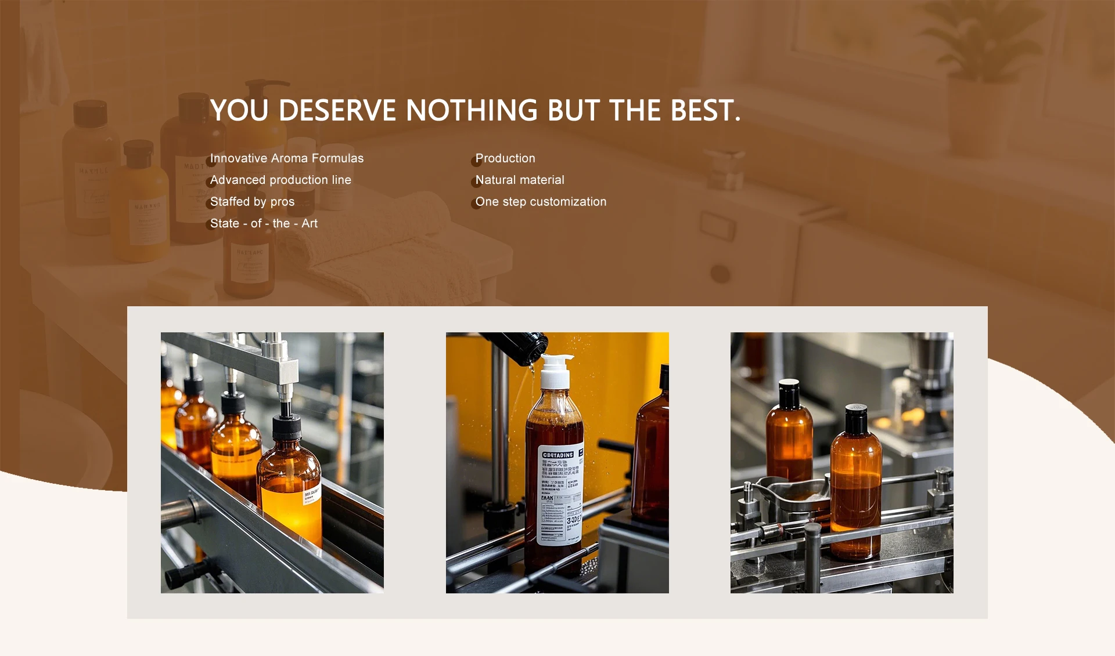The height and width of the screenshot is (656, 1115).
Task: Open the bottle filling line photo
Action: pyautogui.click(x=272, y=462)
